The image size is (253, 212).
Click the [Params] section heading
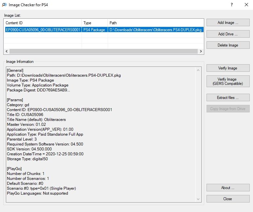[x=15, y=100]
